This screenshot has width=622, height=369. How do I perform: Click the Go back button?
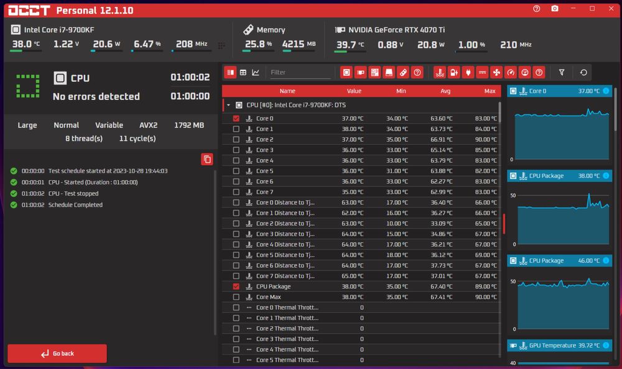pos(57,353)
